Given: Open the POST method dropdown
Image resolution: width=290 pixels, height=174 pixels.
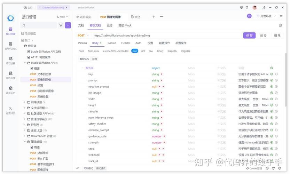Looking at the screenshot, I should coord(83,35).
